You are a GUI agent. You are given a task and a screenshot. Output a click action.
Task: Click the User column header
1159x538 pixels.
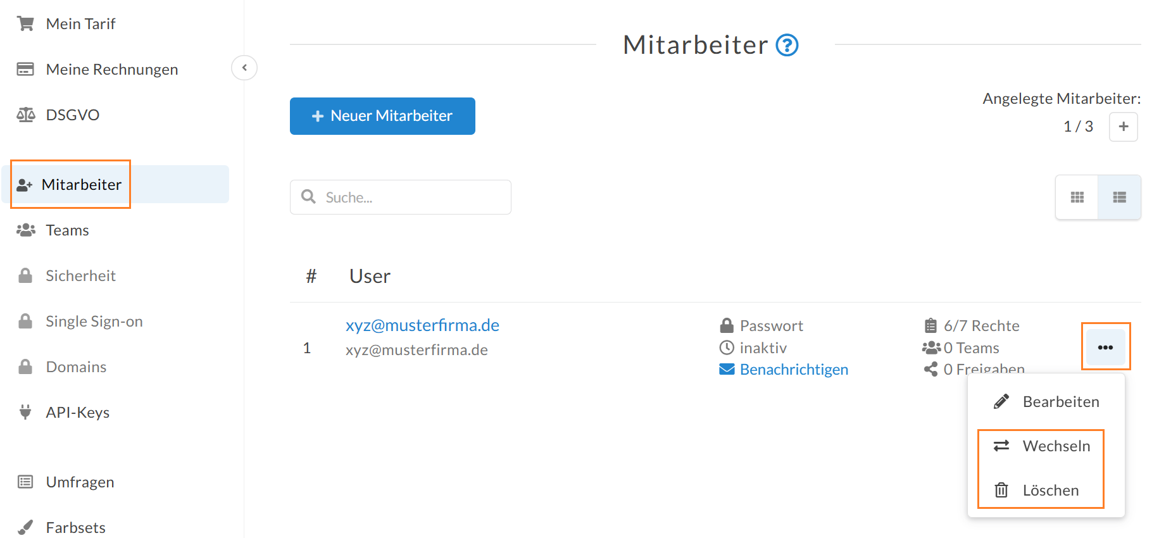[370, 277]
